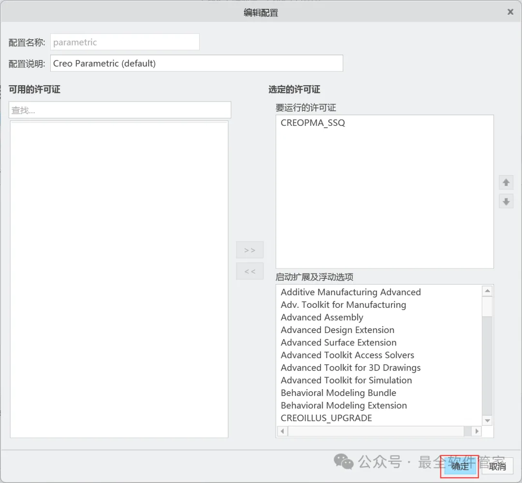522x483 pixels.
Task: Click scroll-left arrow of extensions list
Action: (x=282, y=431)
